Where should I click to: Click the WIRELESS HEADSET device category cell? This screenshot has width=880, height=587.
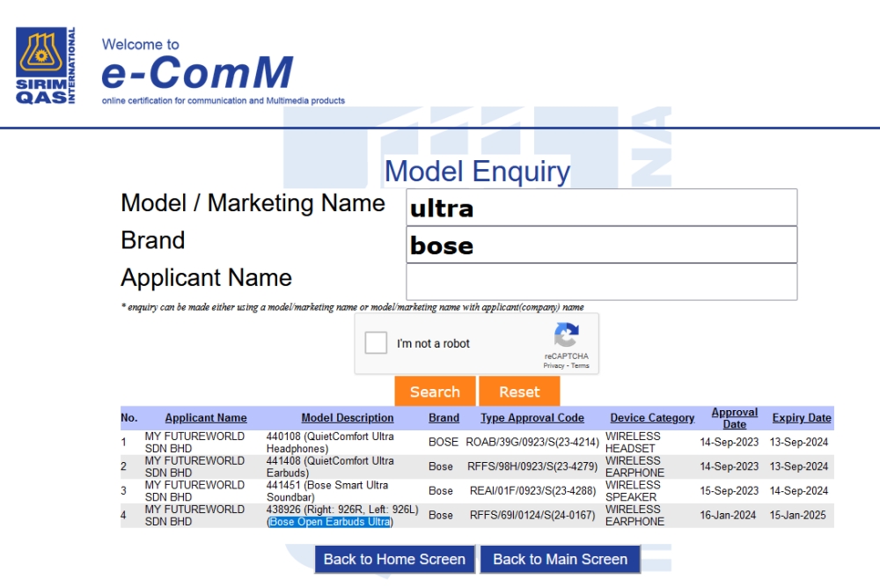(x=633, y=442)
